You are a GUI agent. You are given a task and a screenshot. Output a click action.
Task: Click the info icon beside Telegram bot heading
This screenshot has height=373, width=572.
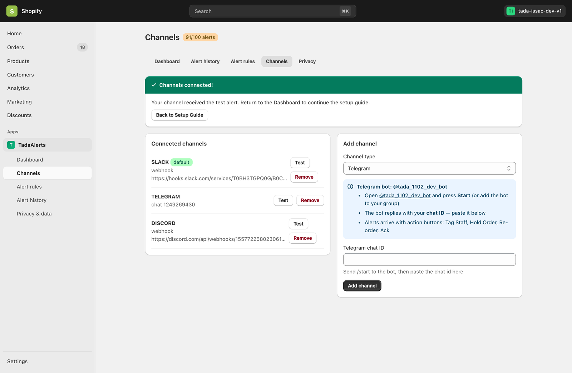(x=350, y=186)
